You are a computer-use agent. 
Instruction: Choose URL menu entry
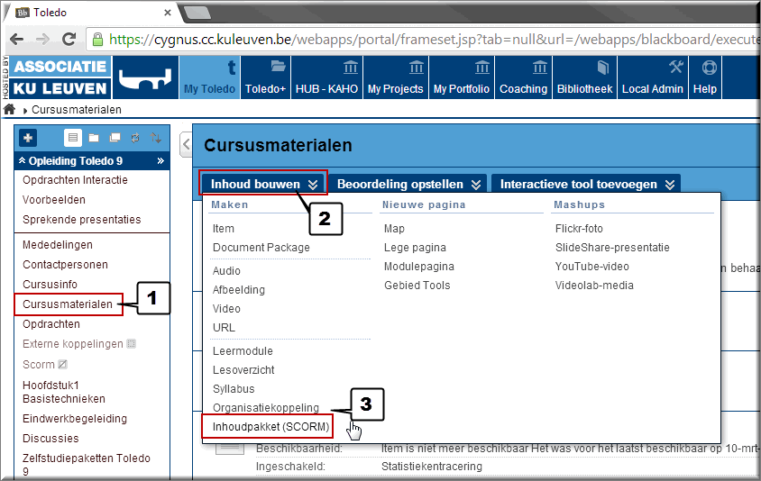coord(224,328)
